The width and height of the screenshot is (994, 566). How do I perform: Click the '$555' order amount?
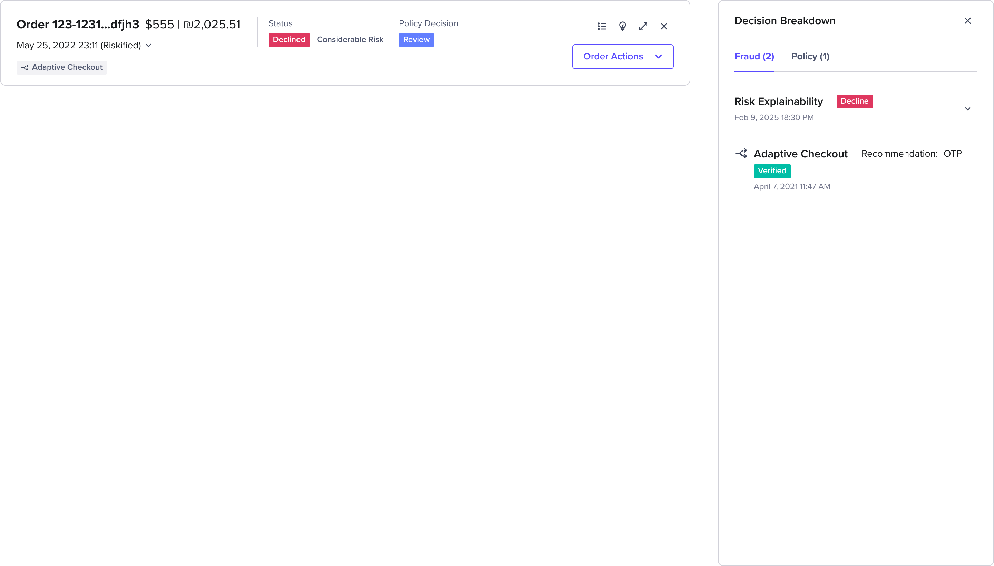pos(159,25)
